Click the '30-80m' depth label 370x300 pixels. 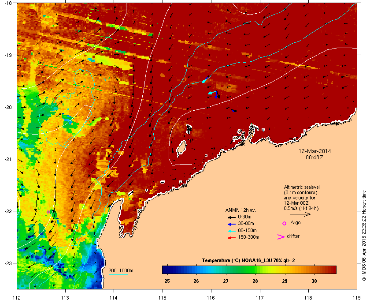tap(246, 223)
